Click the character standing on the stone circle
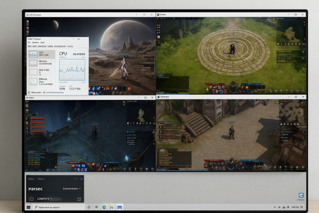Screen dimensions: 319x213 [232, 49]
